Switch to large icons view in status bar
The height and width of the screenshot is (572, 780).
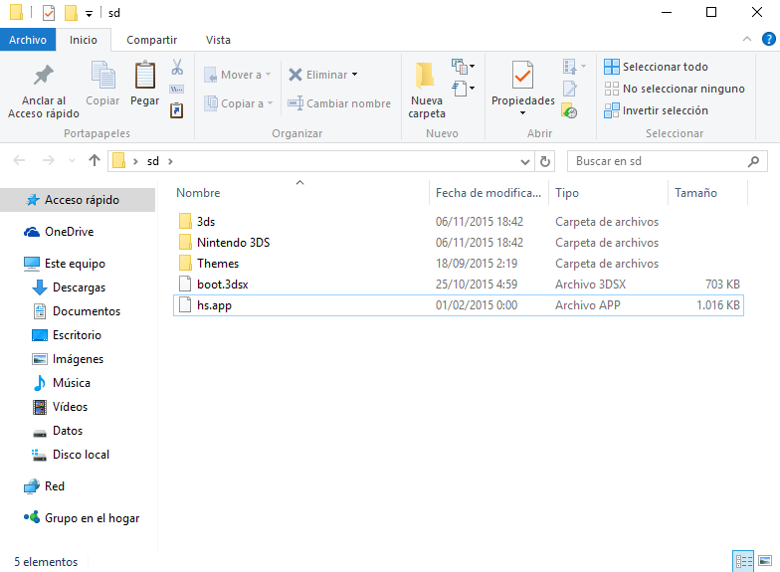pos(765,561)
